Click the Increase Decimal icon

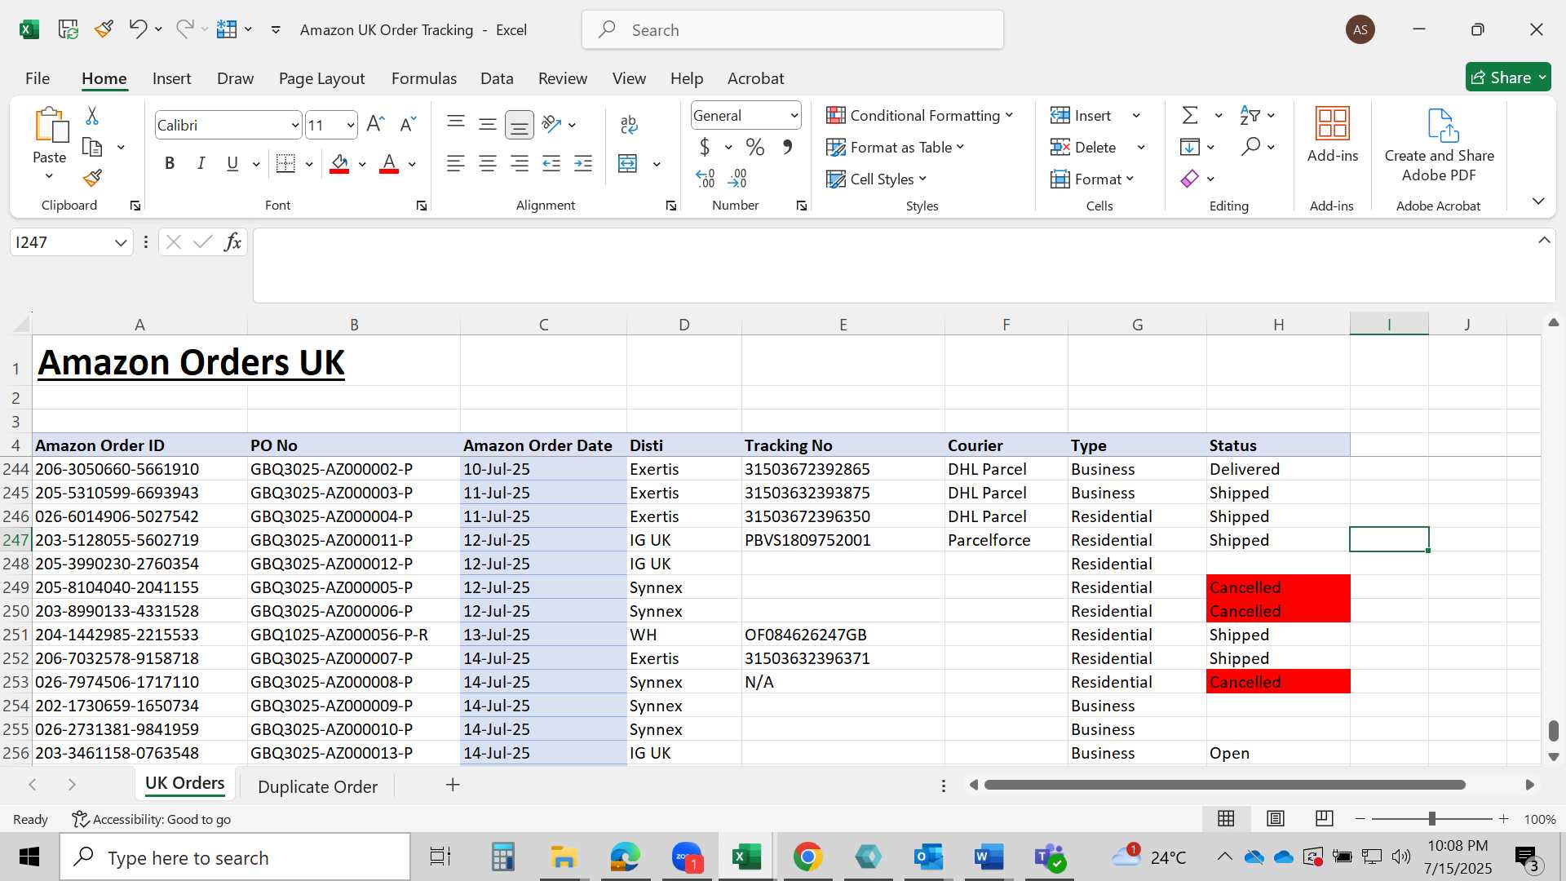(706, 178)
